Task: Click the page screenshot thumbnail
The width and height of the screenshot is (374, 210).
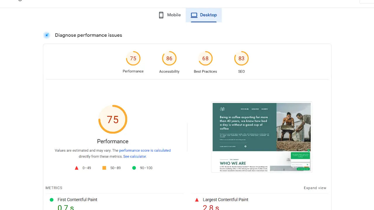Action: point(262,137)
